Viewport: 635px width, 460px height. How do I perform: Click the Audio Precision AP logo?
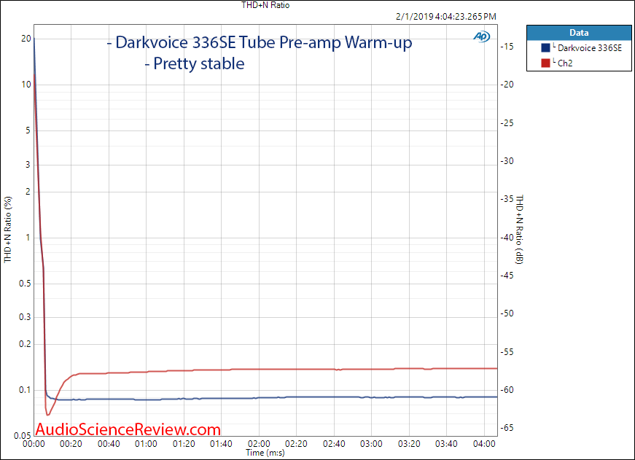coord(481,36)
